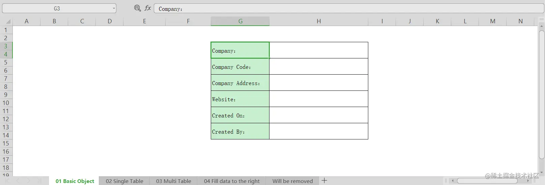Go to next sheet navigation arrow

pos(28,181)
